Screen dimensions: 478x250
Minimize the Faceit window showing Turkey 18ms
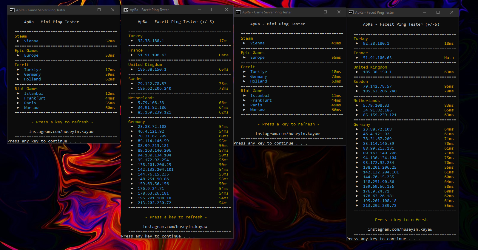pyautogui.click(x=425, y=12)
